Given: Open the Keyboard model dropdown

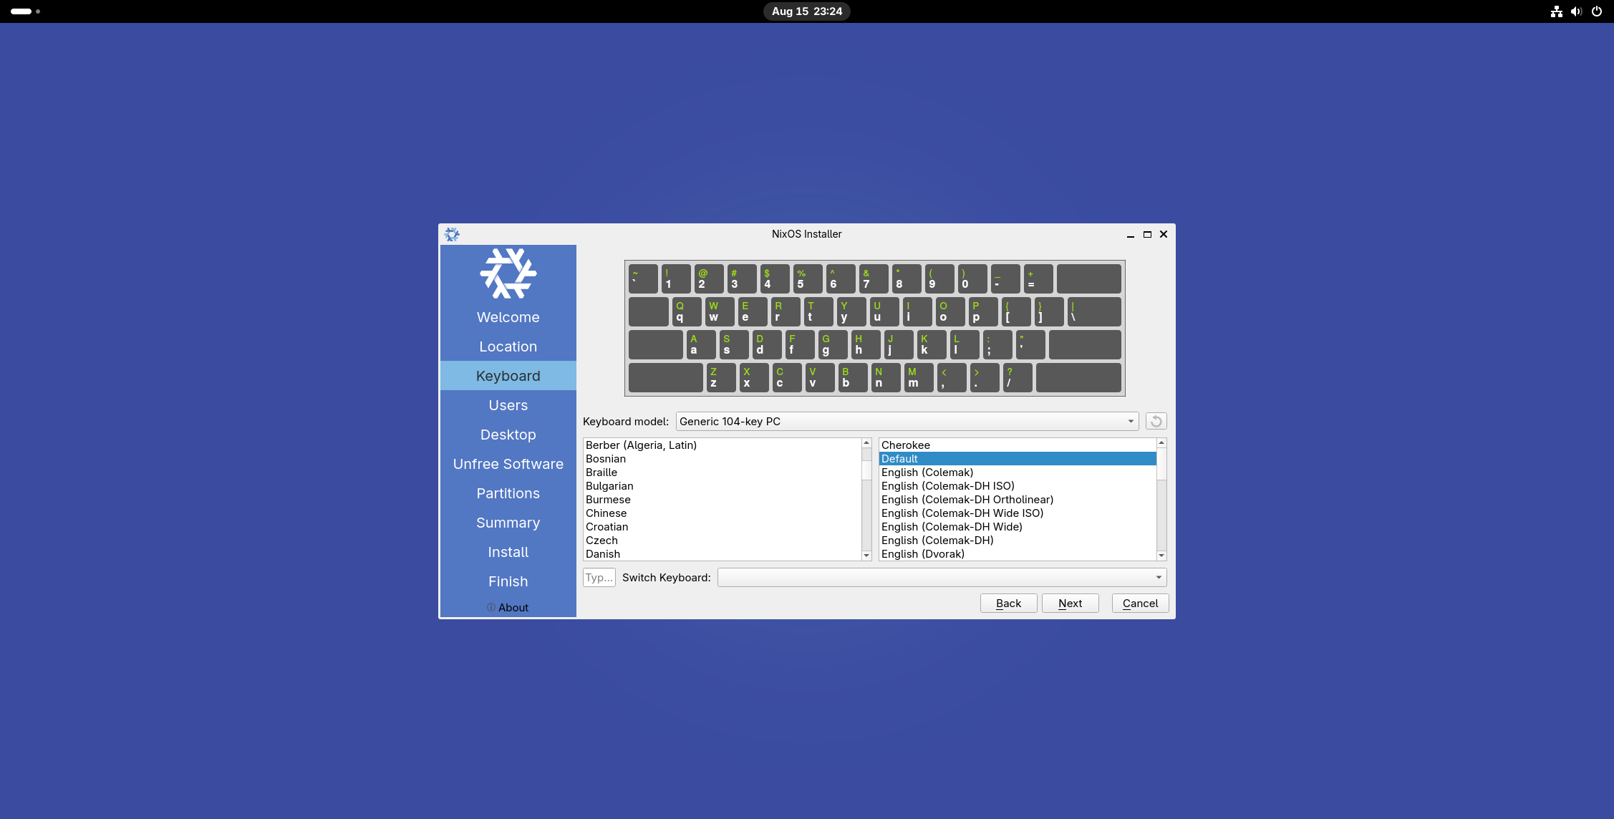Looking at the screenshot, I should [907, 422].
